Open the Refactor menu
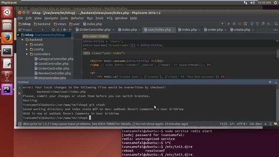This screenshot has height=157, width=279. (x=77, y=18)
